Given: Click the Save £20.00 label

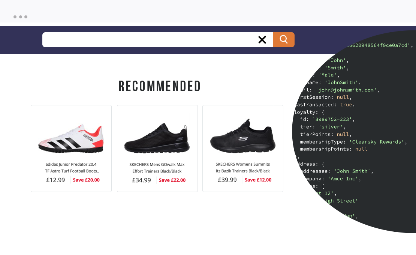Looking at the screenshot, I should pos(86,180).
